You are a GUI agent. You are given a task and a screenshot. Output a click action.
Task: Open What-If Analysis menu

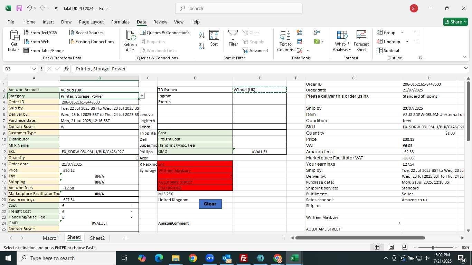pyautogui.click(x=342, y=41)
